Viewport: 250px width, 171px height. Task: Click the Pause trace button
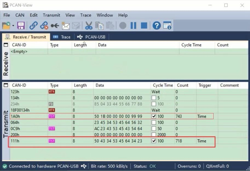pyautogui.click(x=133, y=25)
